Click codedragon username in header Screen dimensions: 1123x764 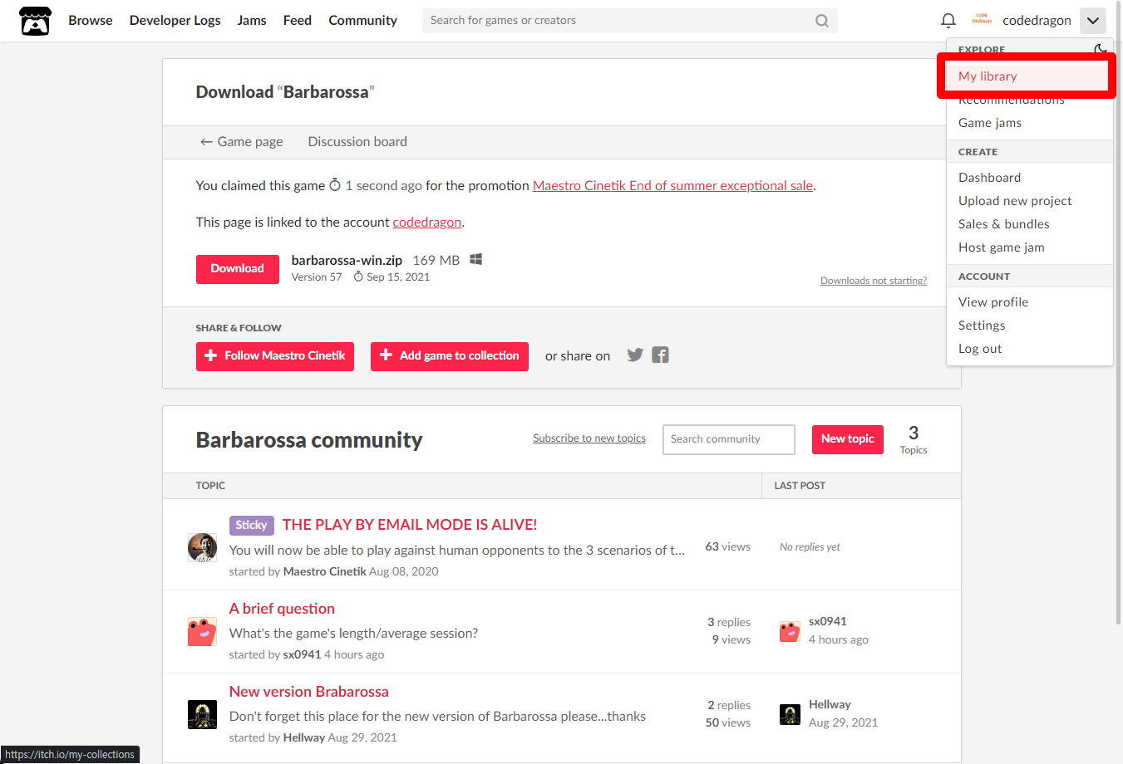[x=1037, y=21]
